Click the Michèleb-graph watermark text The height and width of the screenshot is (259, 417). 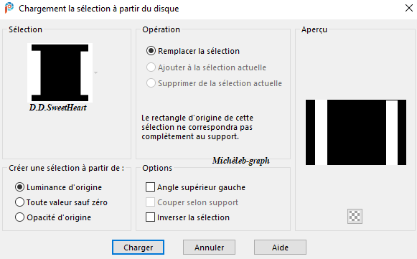[x=241, y=161]
